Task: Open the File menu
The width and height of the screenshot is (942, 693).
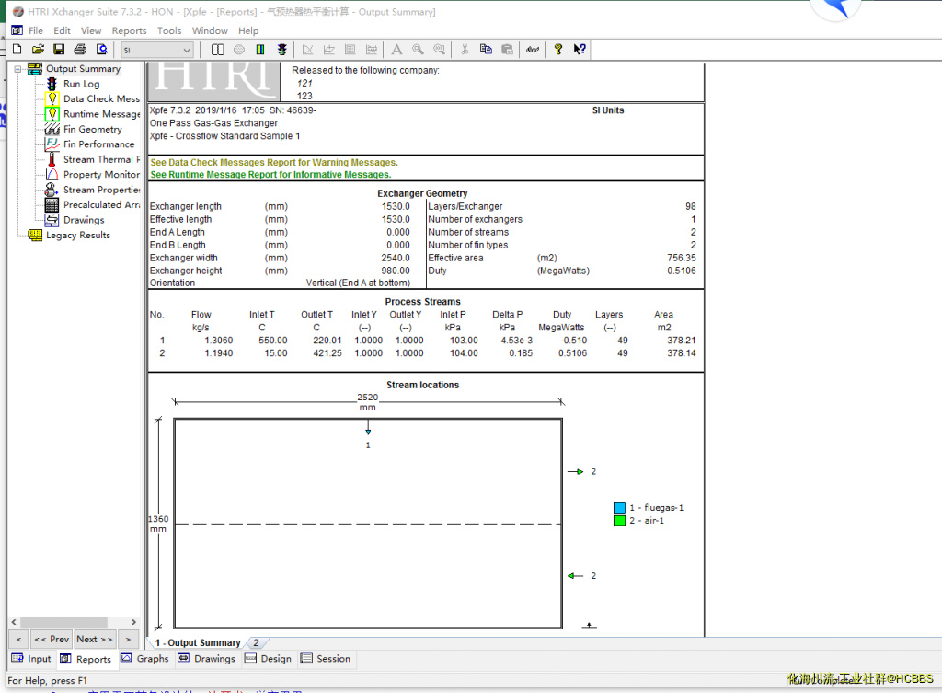Action: click(36, 30)
